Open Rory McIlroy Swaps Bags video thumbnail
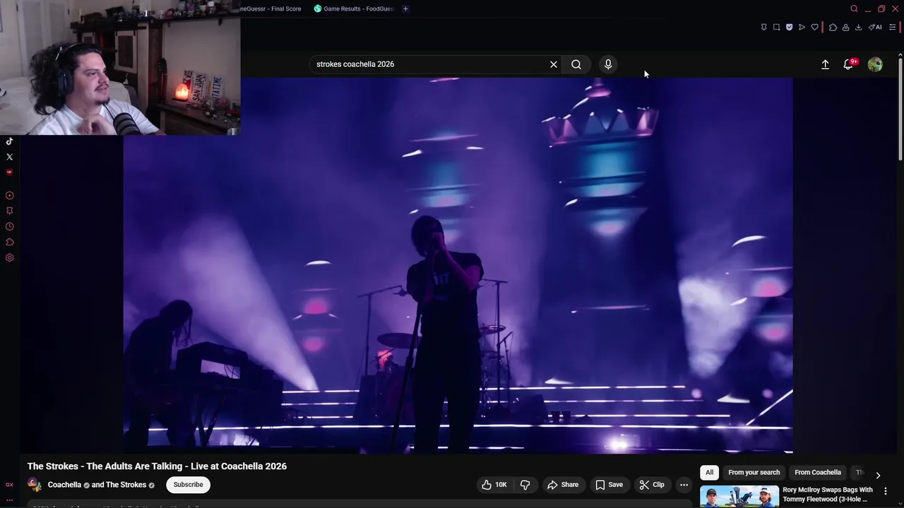Viewport: 904px width, 508px height. 739,497
